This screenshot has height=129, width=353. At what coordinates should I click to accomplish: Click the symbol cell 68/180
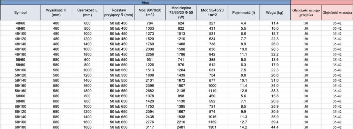20,127
